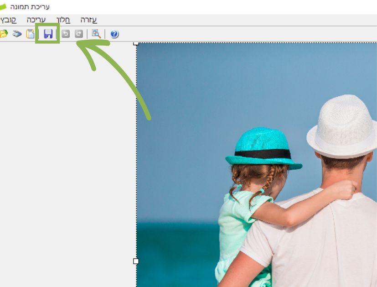Open help with the blue question mark
Viewport: 377px width, 287px height.
coord(114,34)
